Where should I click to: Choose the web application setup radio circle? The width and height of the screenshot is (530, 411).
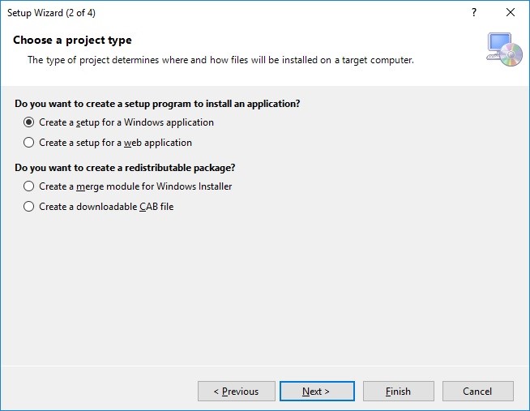[29, 143]
